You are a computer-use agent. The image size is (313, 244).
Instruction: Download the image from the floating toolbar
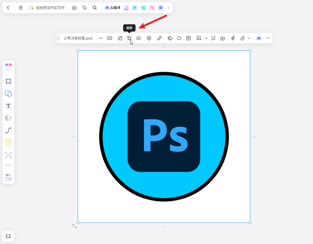tap(223, 38)
